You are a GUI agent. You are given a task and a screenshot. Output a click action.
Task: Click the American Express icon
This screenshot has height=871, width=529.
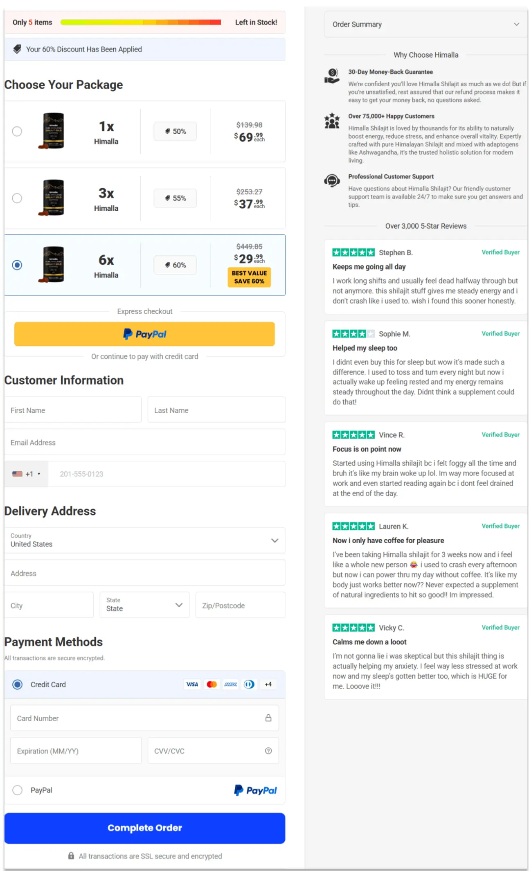pyautogui.click(x=230, y=684)
